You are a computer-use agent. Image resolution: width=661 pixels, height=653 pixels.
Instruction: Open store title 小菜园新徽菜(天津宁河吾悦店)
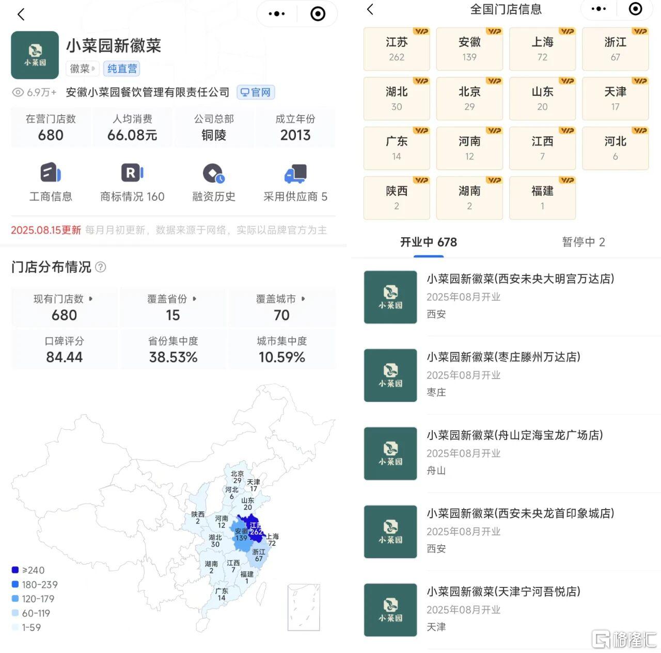(x=503, y=592)
